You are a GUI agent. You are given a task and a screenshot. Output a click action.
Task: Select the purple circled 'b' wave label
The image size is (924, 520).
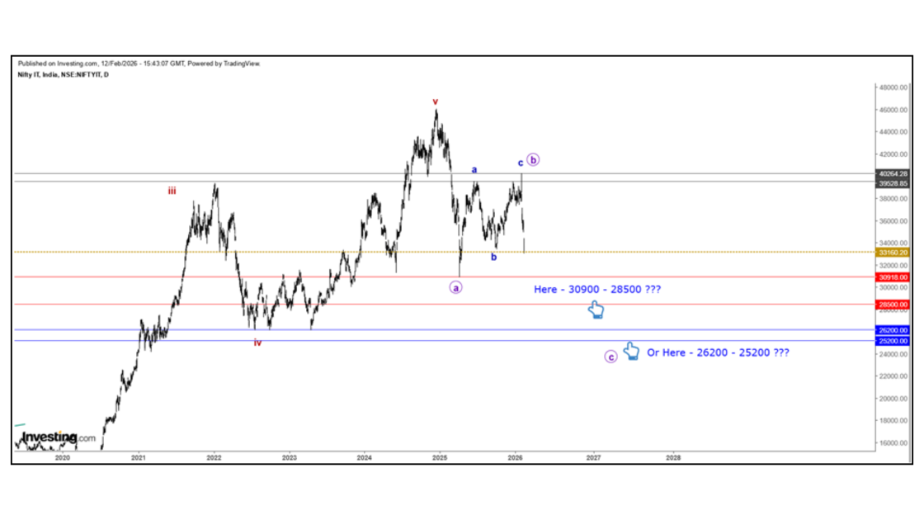coord(533,159)
